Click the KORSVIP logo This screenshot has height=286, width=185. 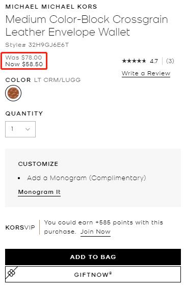[x=20, y=227]
